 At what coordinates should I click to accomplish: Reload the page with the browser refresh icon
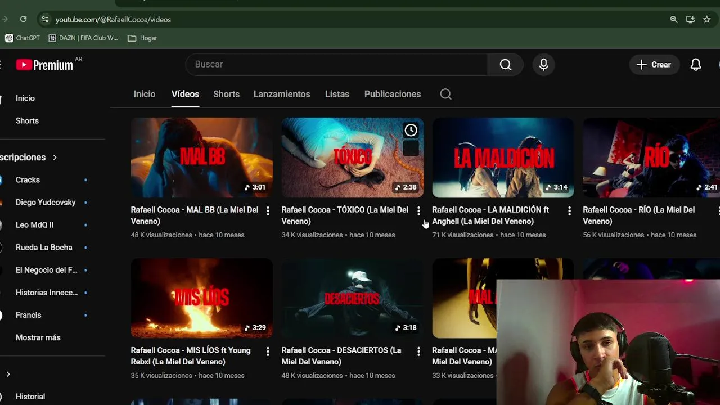click(23, 19)
